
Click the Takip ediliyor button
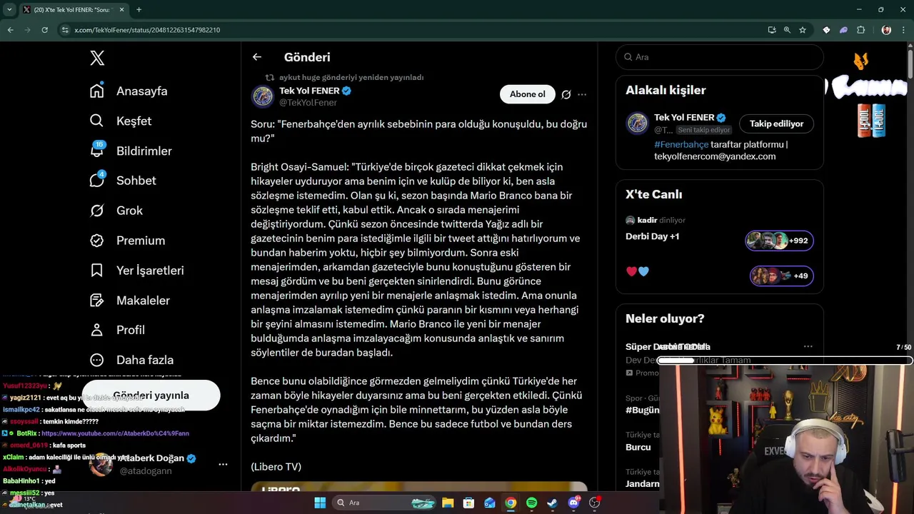[776, 124]
